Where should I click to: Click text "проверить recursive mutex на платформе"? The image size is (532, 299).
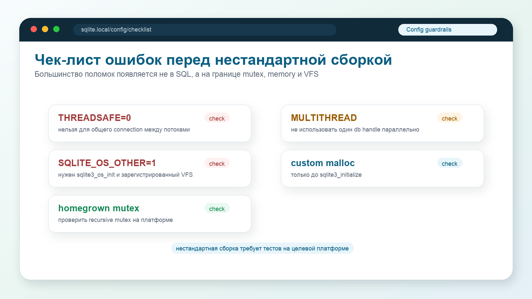[115, 220]
